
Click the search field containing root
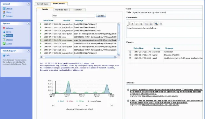point(74,16)
